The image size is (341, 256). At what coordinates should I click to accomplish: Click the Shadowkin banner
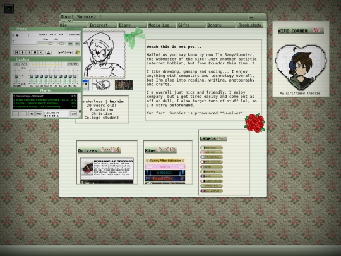click(x=165, y=173)
